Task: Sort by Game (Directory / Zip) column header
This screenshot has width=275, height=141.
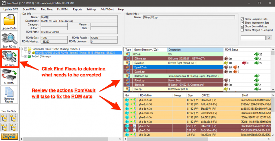Action: 150,50
